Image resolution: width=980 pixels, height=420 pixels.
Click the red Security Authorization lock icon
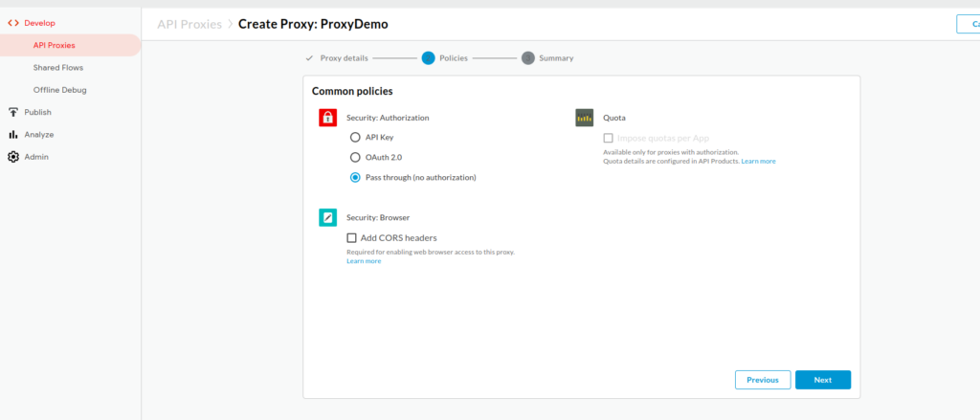[x=327, y=118]
